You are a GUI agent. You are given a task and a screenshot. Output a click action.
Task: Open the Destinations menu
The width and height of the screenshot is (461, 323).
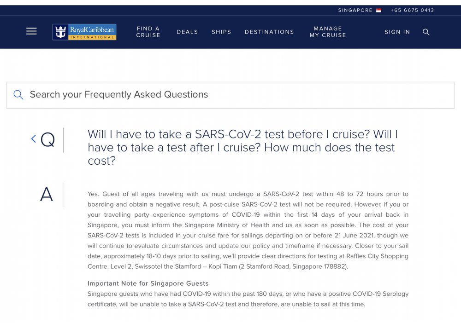[269, 32]
